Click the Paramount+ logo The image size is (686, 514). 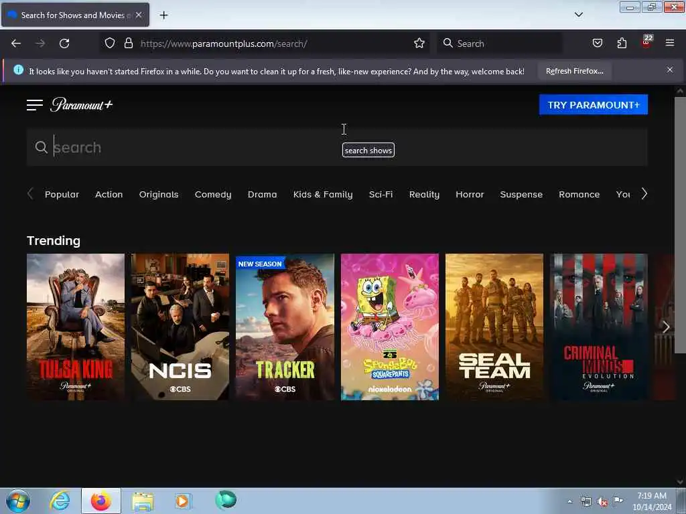(x=81, y=104)
